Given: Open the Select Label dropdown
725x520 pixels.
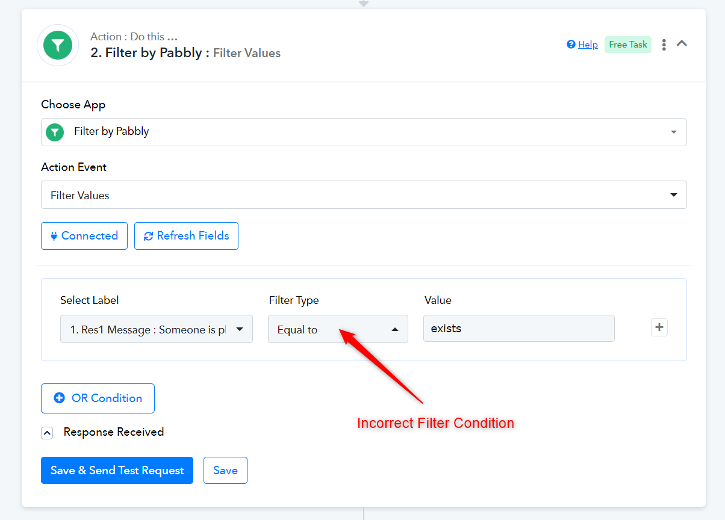Looking at the screenshot, I should (157, 329).
